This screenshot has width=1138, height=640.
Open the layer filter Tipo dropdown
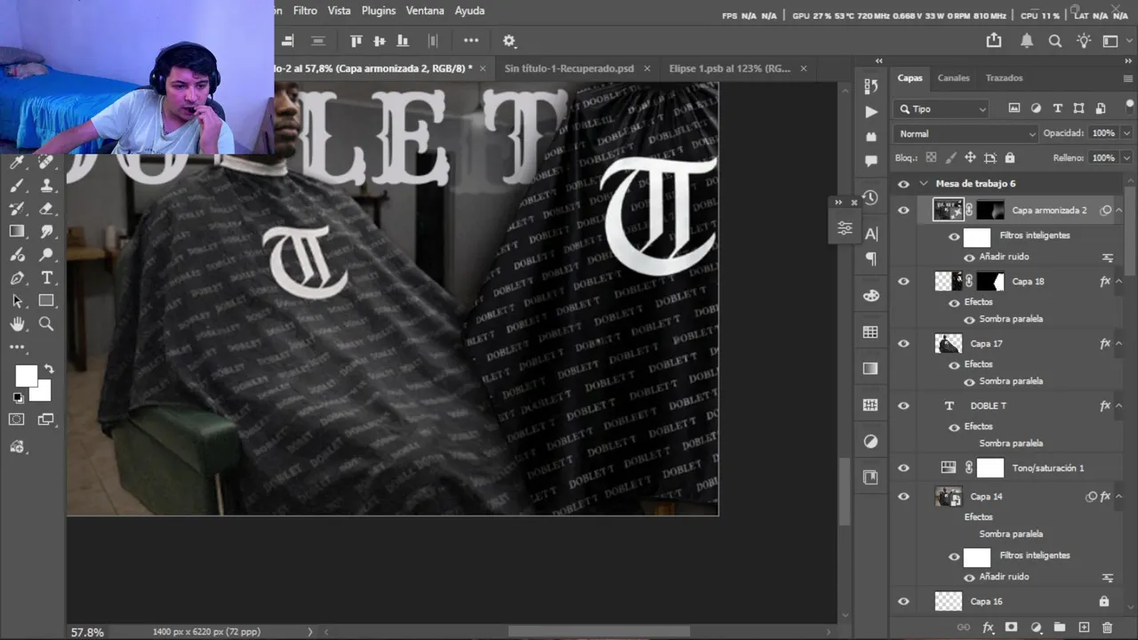pyautogui.click(x=942, y=108)
